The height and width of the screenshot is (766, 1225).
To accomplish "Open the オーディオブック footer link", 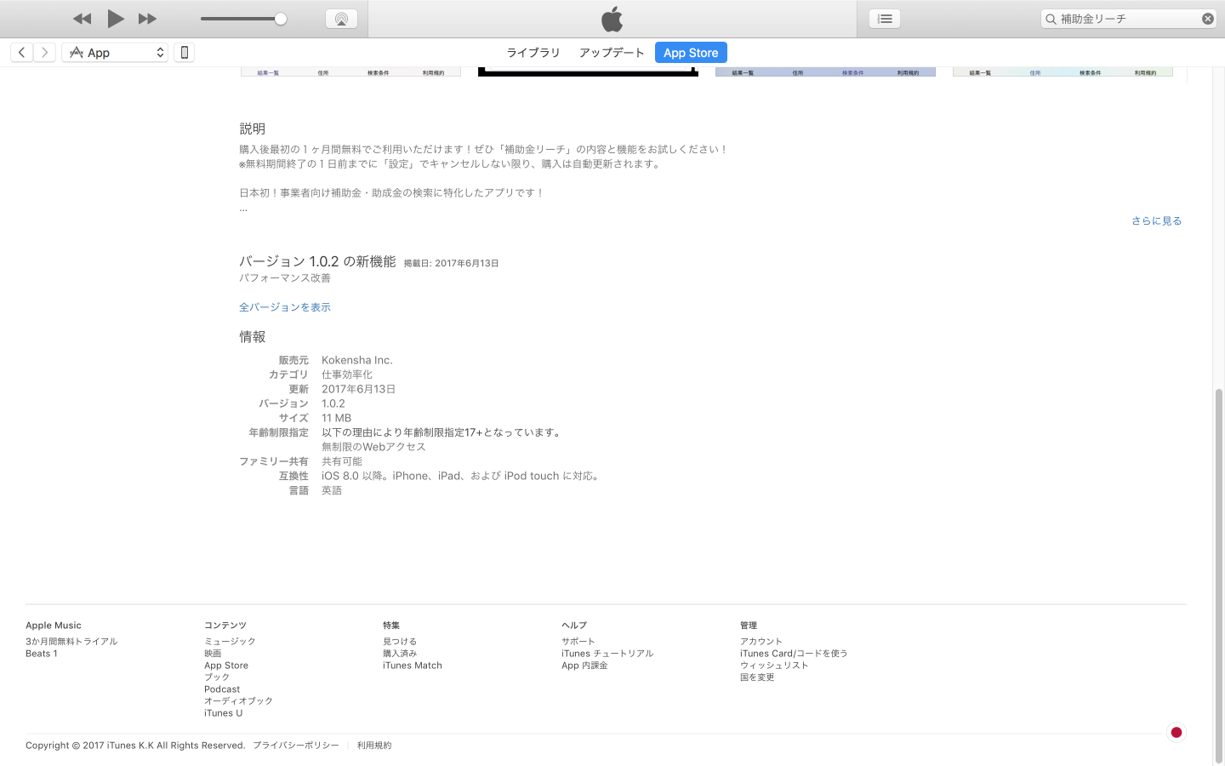I will (x=238, y=701).
